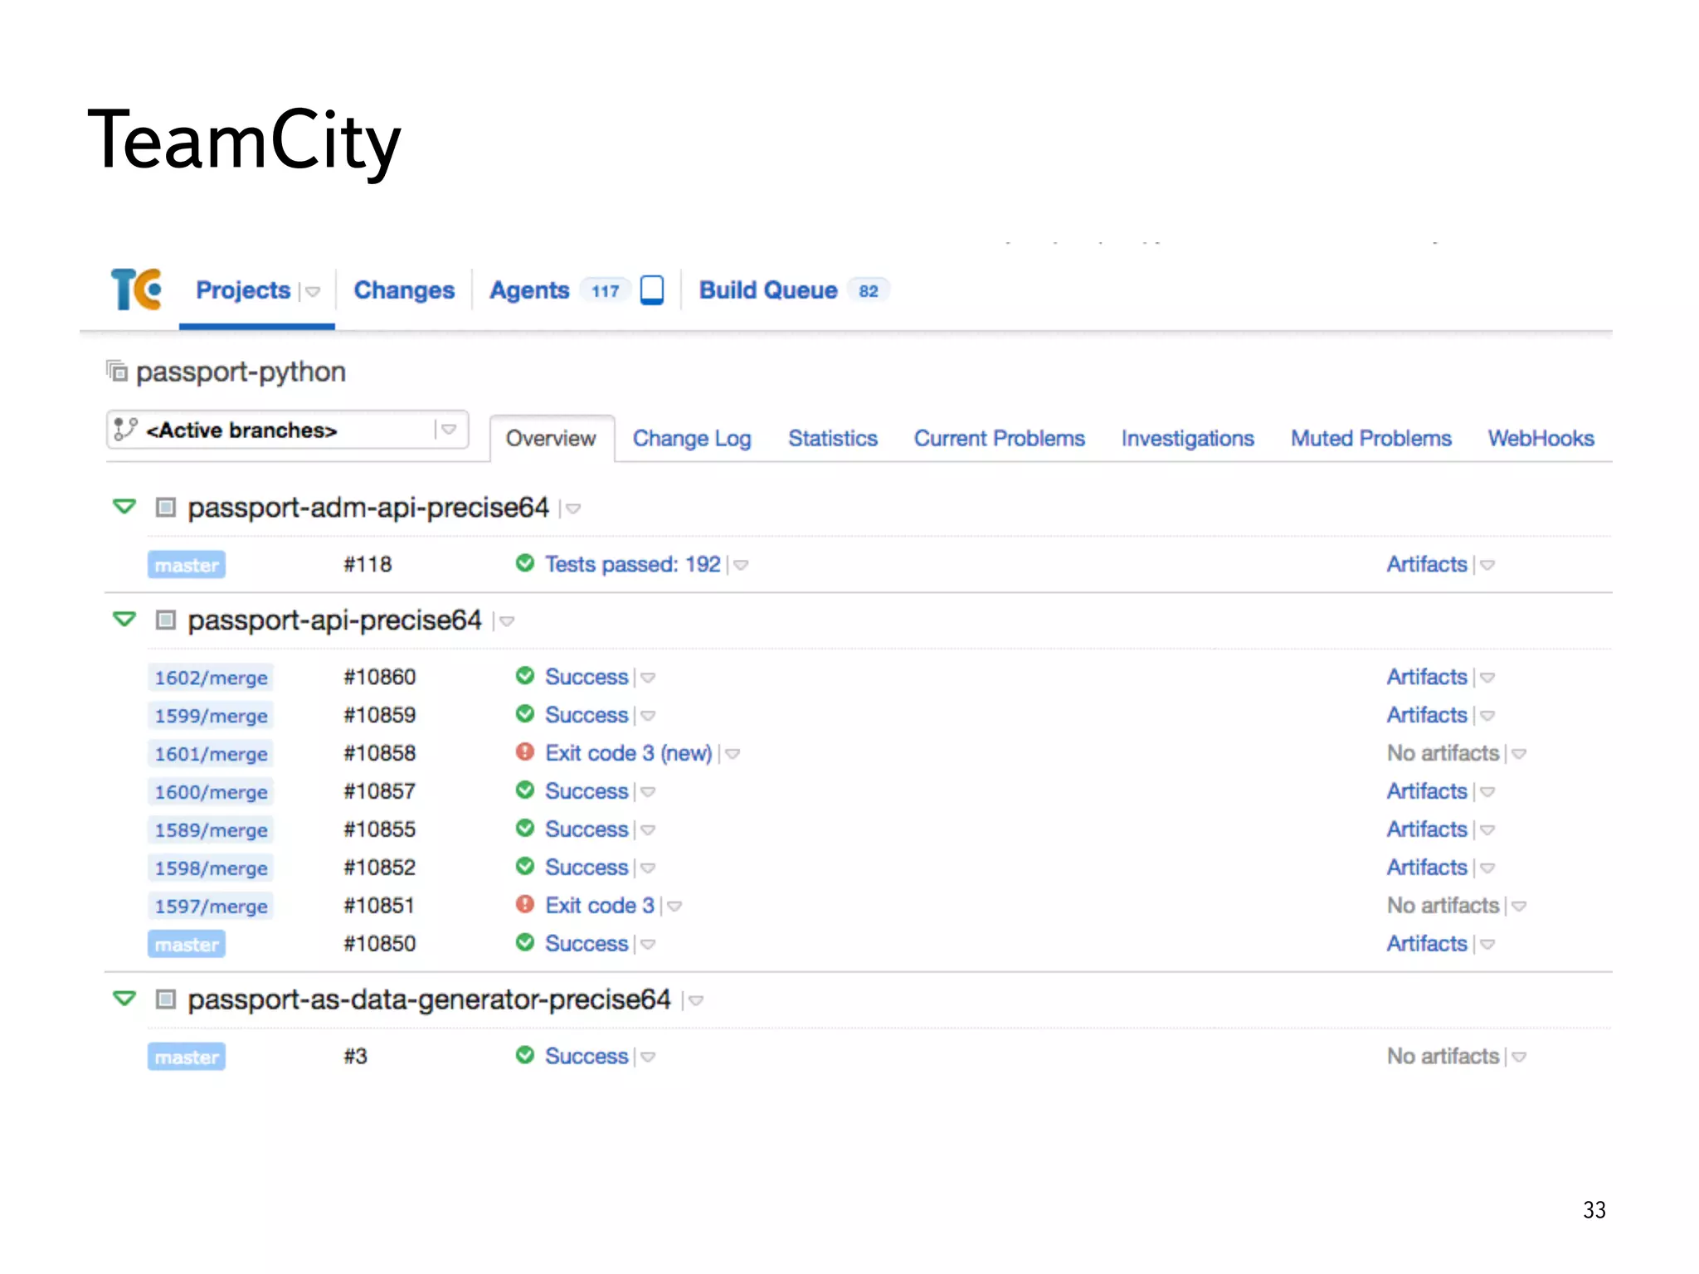
Task: Click green success icon for build #10852
Action: (x=525, y=867)
